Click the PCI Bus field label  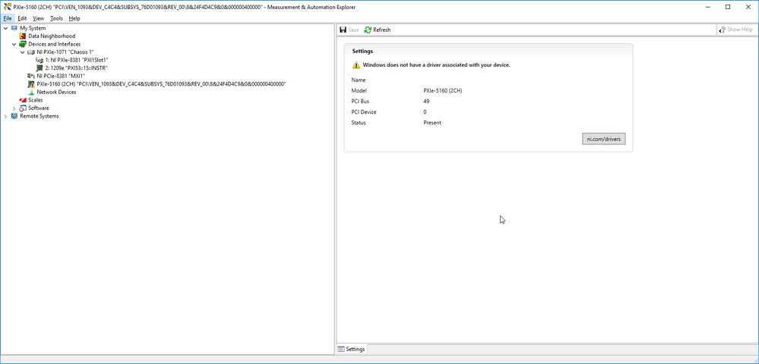(x=360, y=102)
